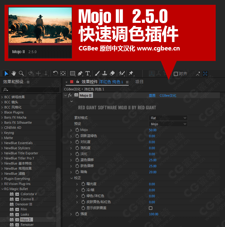
Task: Select the Rotation tool
Action: [55, 73]
